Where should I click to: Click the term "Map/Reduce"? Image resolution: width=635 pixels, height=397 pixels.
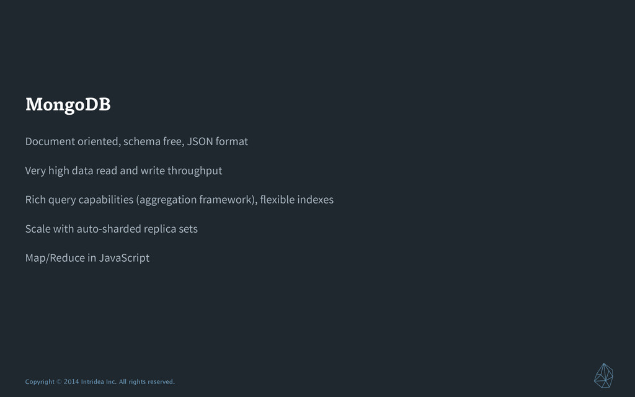pyautogui.click(x=55, y=258)
